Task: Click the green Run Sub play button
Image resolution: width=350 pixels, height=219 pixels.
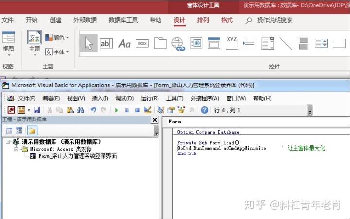Action: pos(116,110)
